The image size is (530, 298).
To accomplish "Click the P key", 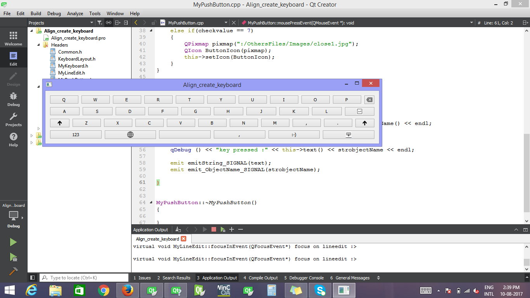I will (347, 100).
